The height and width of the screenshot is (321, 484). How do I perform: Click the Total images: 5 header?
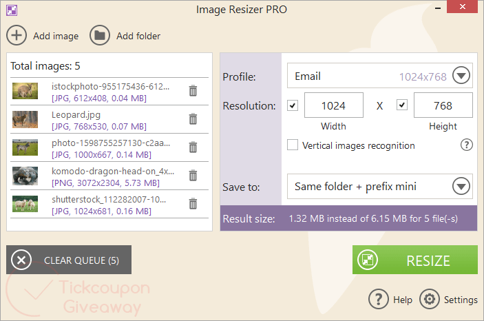pos(45,66)
